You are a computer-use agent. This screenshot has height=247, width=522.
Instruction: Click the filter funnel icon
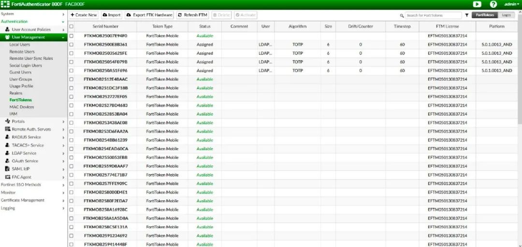[467, 15]
